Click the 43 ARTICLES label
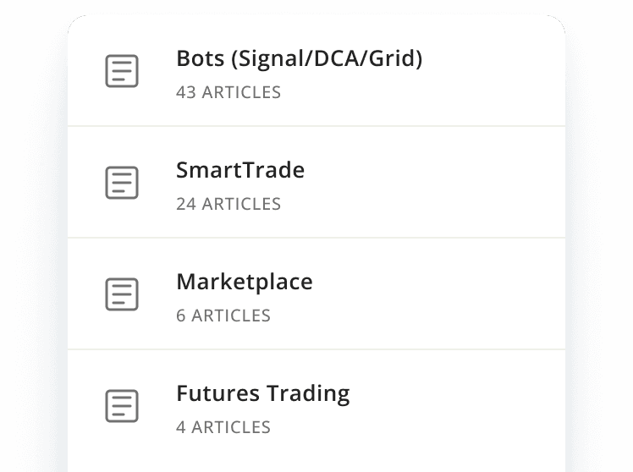 pos(228,92)
